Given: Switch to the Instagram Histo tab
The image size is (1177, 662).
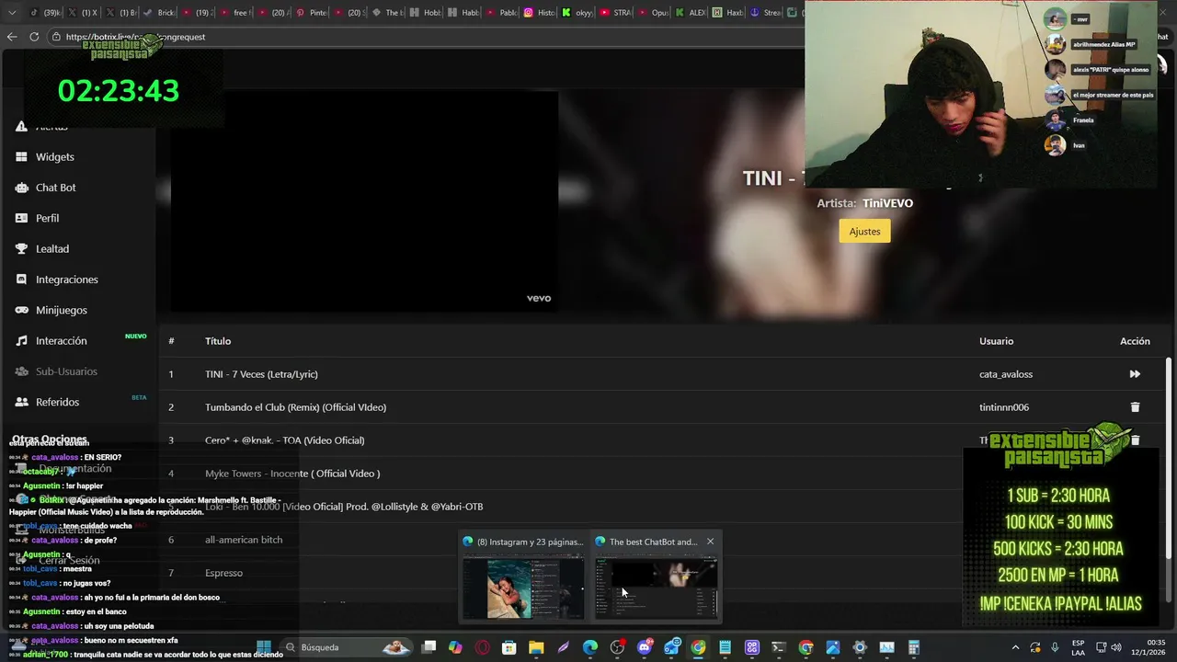Looking at the screenshot, I should point(539,13).
